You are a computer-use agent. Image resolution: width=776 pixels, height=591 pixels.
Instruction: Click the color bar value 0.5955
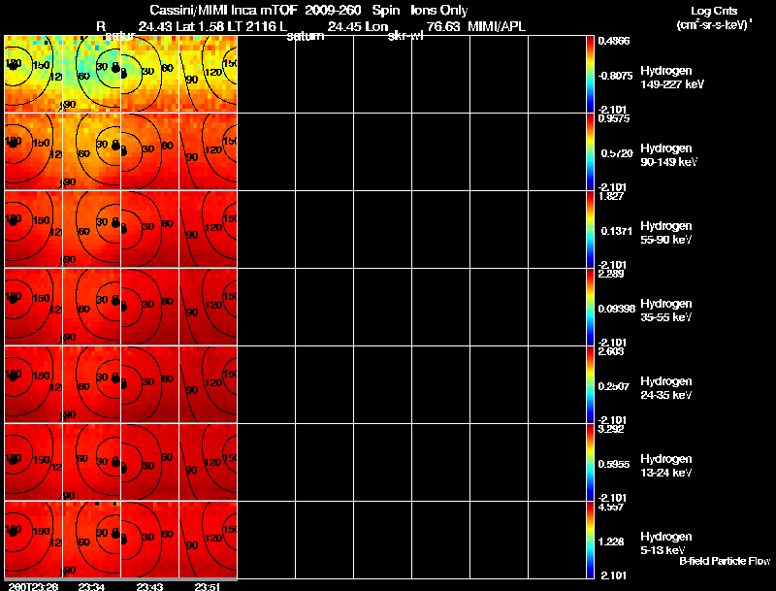pos(614,464)
